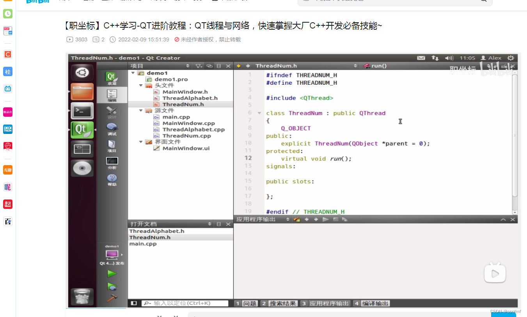Collapse the 头文件 headers folder
Screen dimensions: 527x317
coord(141,85)
